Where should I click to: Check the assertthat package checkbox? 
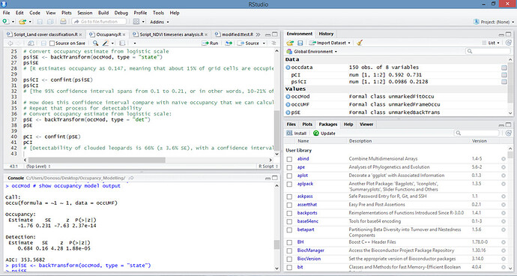pos(289,205)
